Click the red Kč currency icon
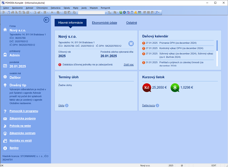 (147, 87)
